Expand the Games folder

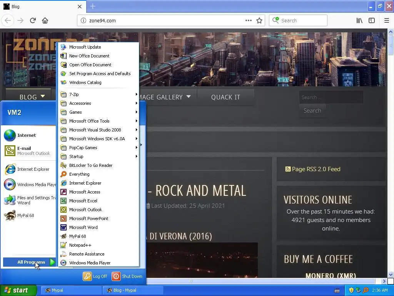point(98,112)
